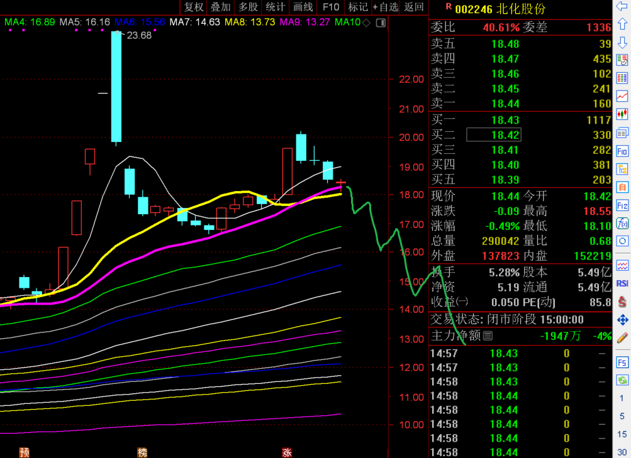The image size is (631, 458).
Task: Click the MA8: 13.73 legend label
Action: (x=250, y=22)
